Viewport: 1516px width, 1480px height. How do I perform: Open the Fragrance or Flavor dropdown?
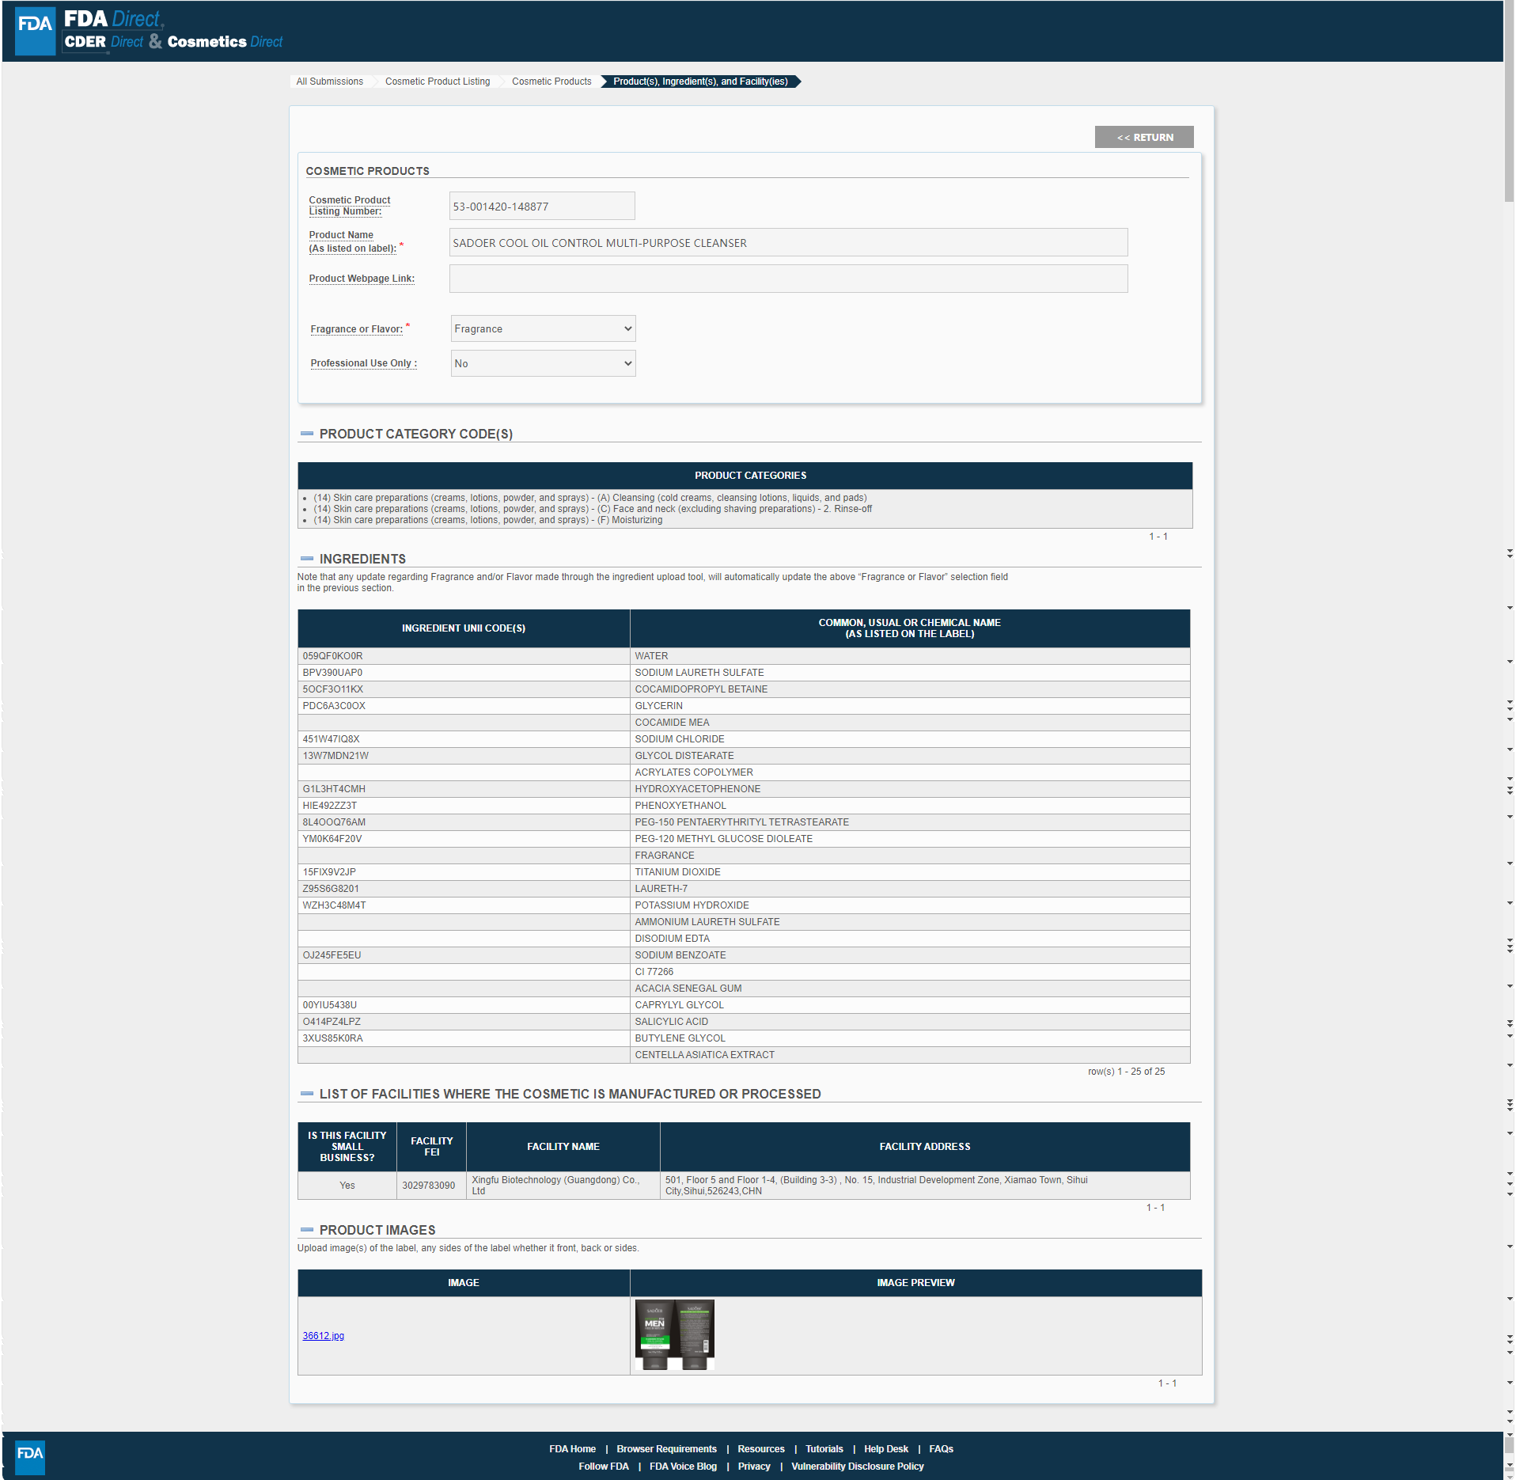tap(543, 329)
